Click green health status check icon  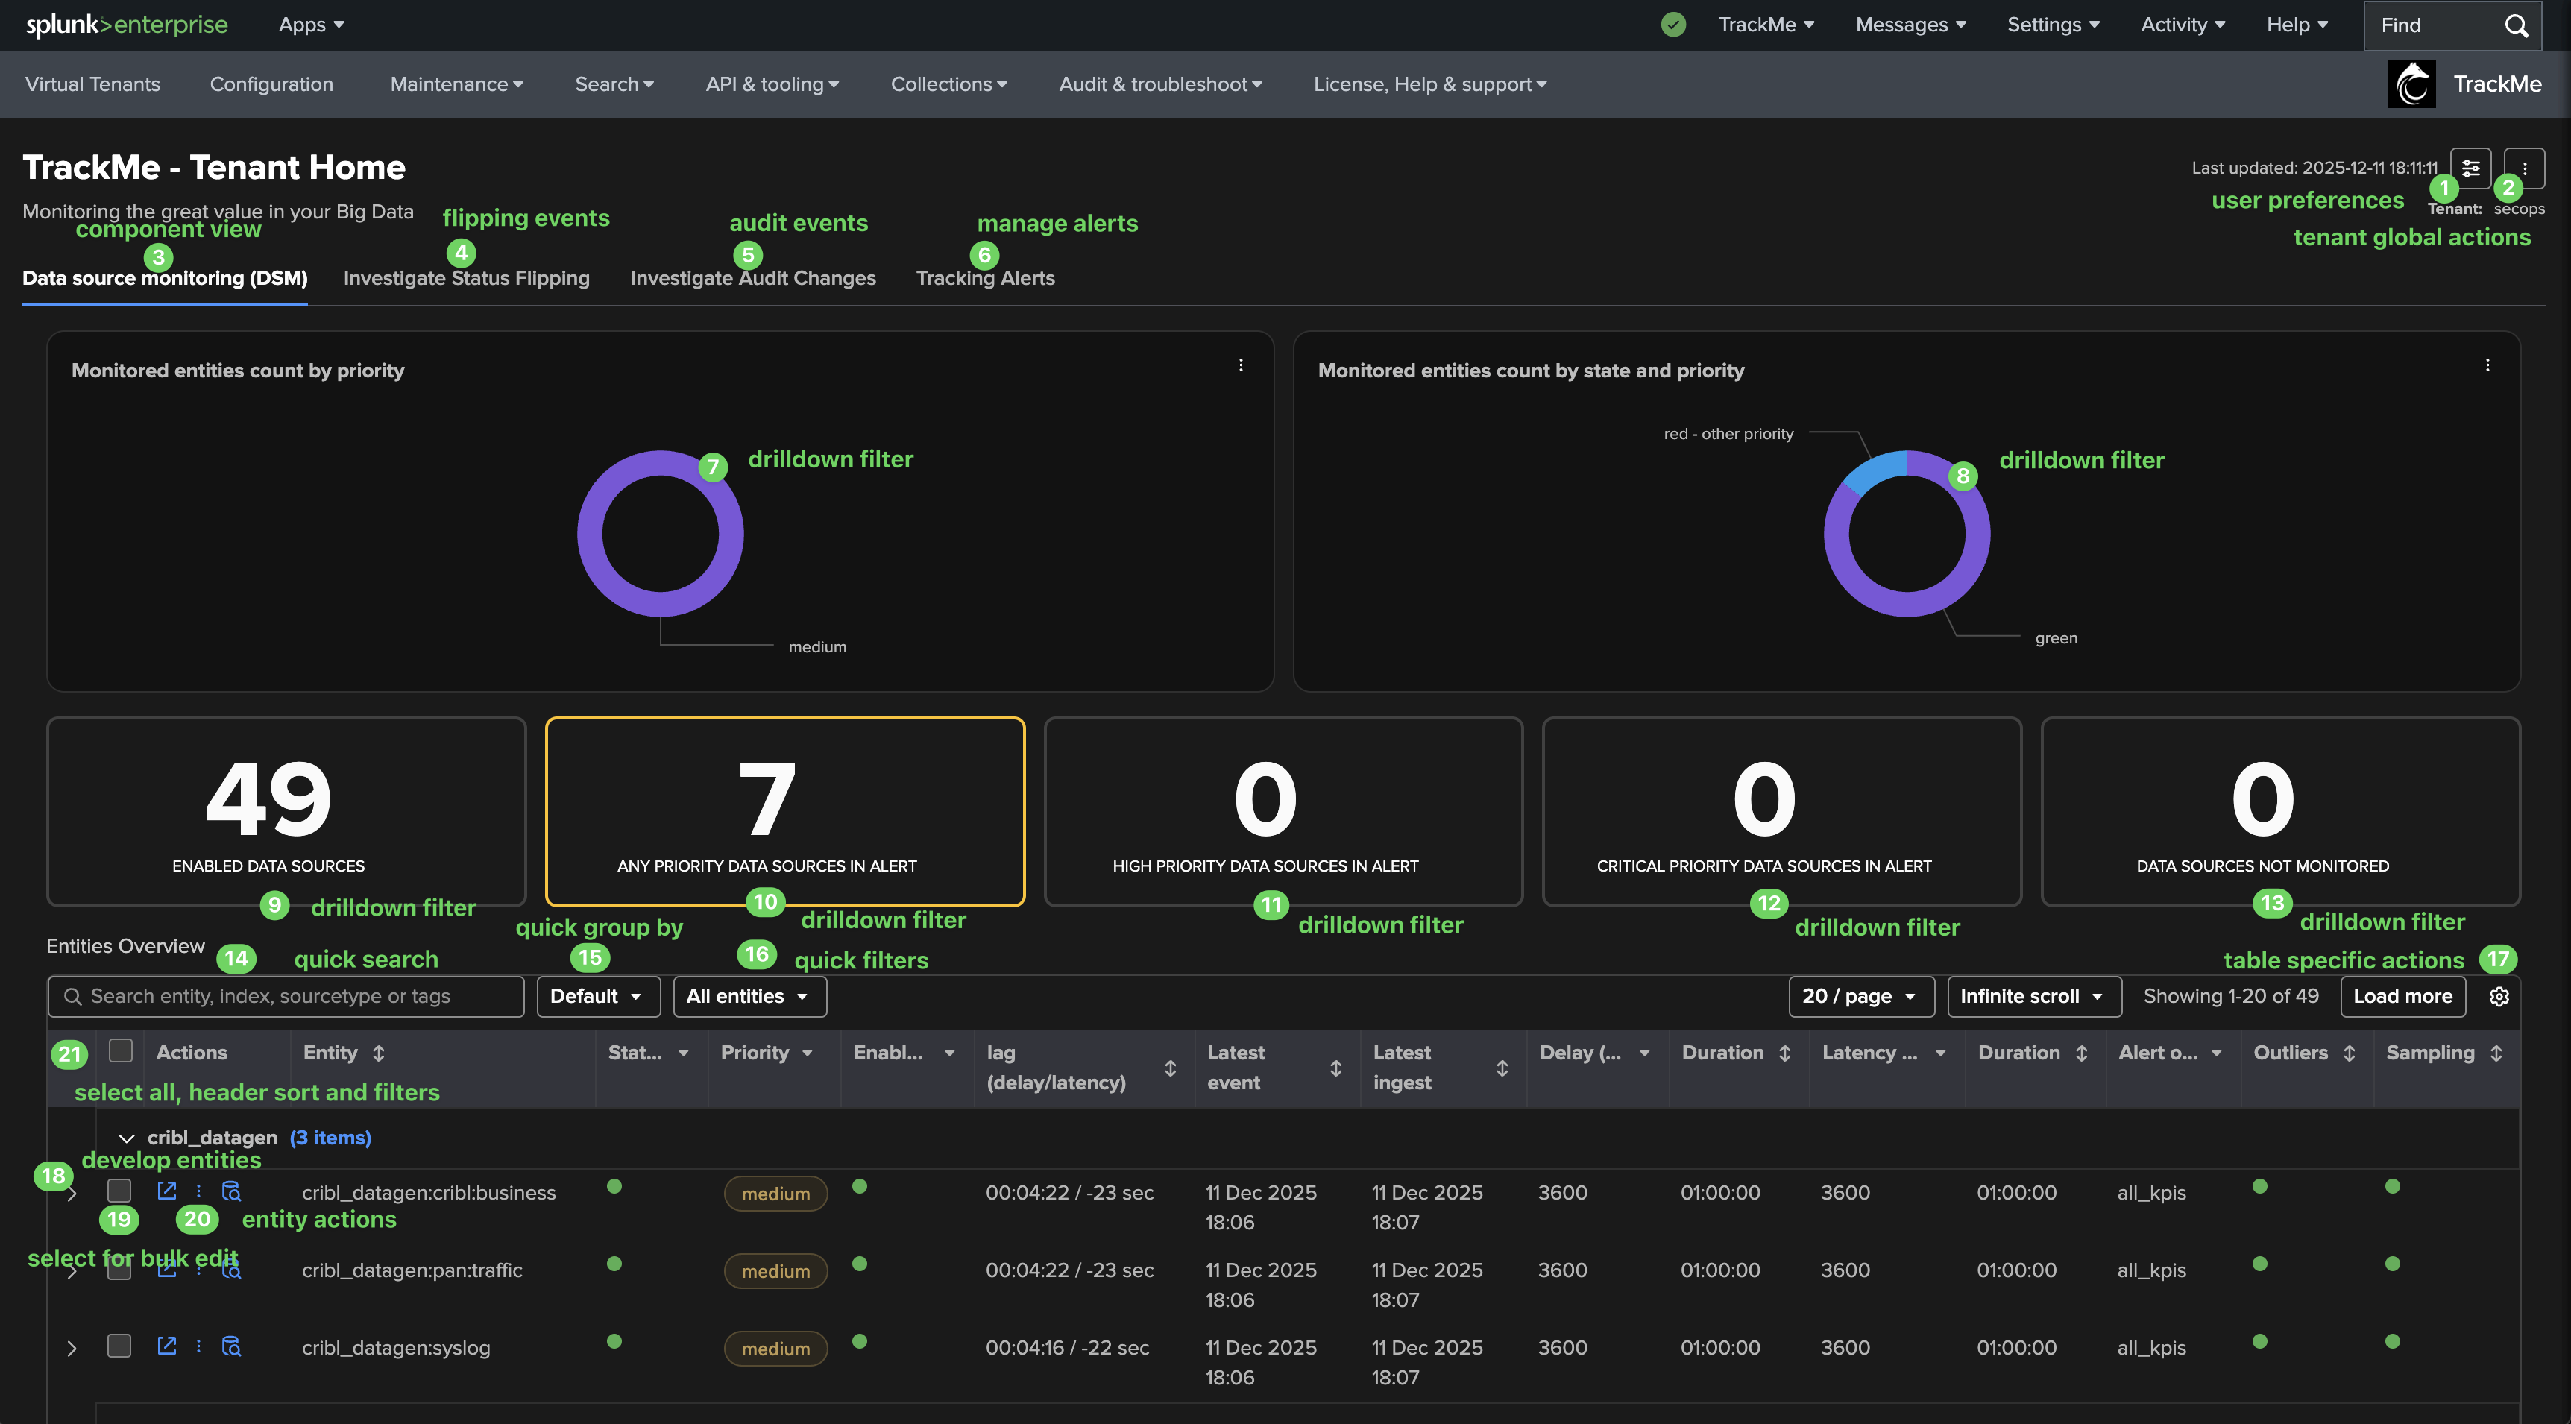1674,25
